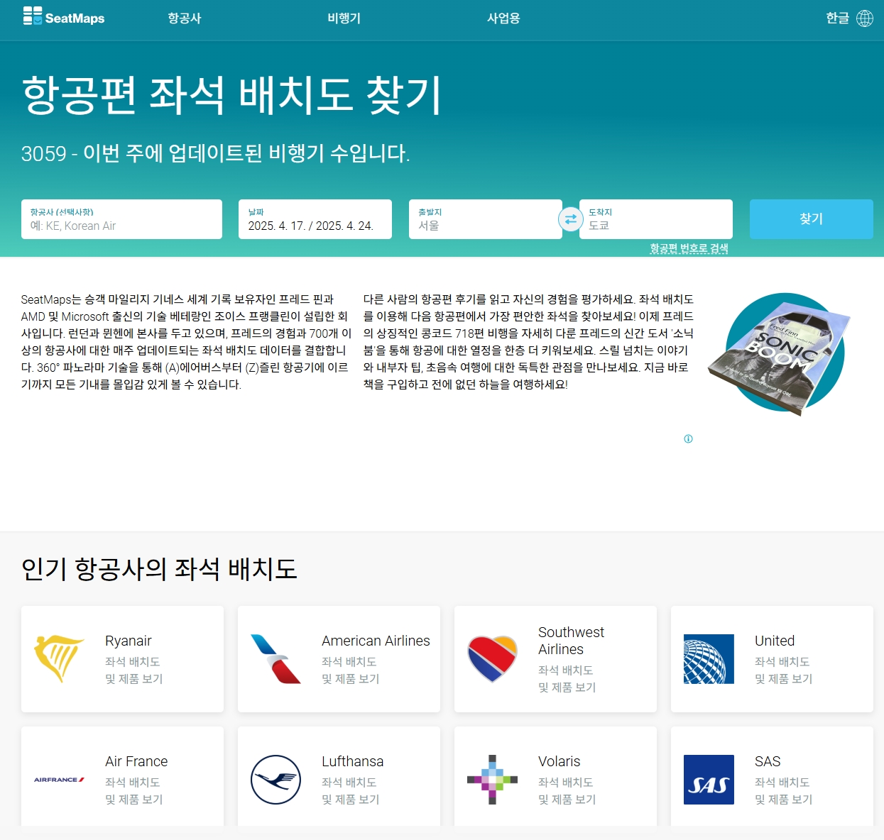Click the SeatMaps logo icon
Image resolution: width=884 pixels, height=840 pixels.
coord(32,16)
